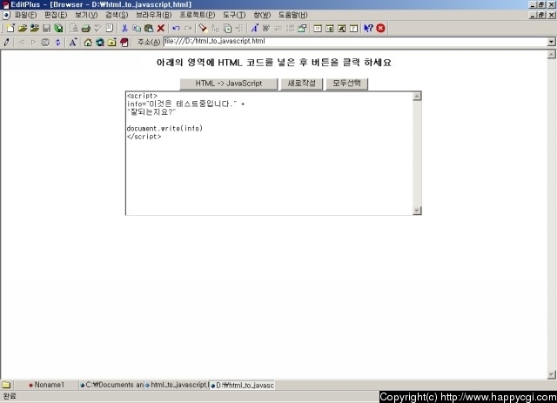
Task: Open the 파일(F) menu
Action: pyautogui.click(x=25, y=15)
